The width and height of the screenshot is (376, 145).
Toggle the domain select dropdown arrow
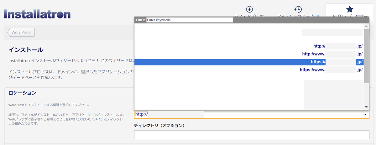tap(365, 114)
